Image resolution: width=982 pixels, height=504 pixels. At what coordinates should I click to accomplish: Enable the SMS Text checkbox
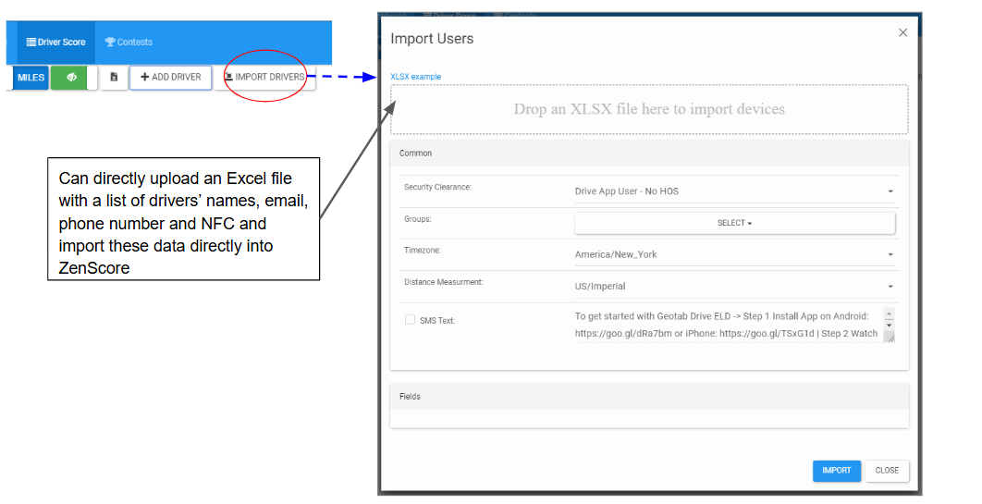410,320
